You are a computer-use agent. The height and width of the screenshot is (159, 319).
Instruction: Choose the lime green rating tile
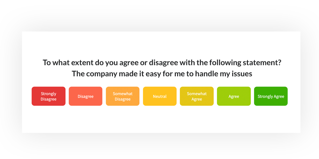coord(234,96)
